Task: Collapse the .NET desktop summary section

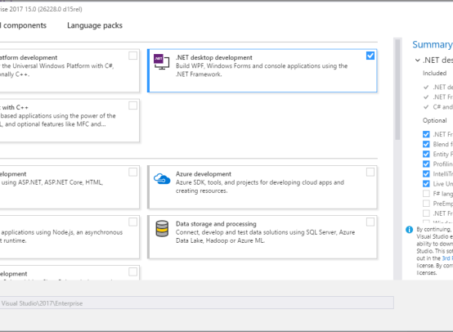Action: click(x=418, y=60)
